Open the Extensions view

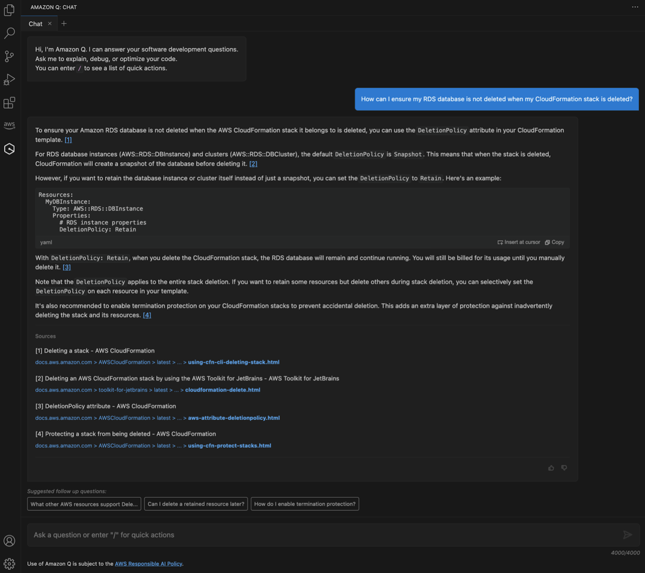click(x=10, y=102)
